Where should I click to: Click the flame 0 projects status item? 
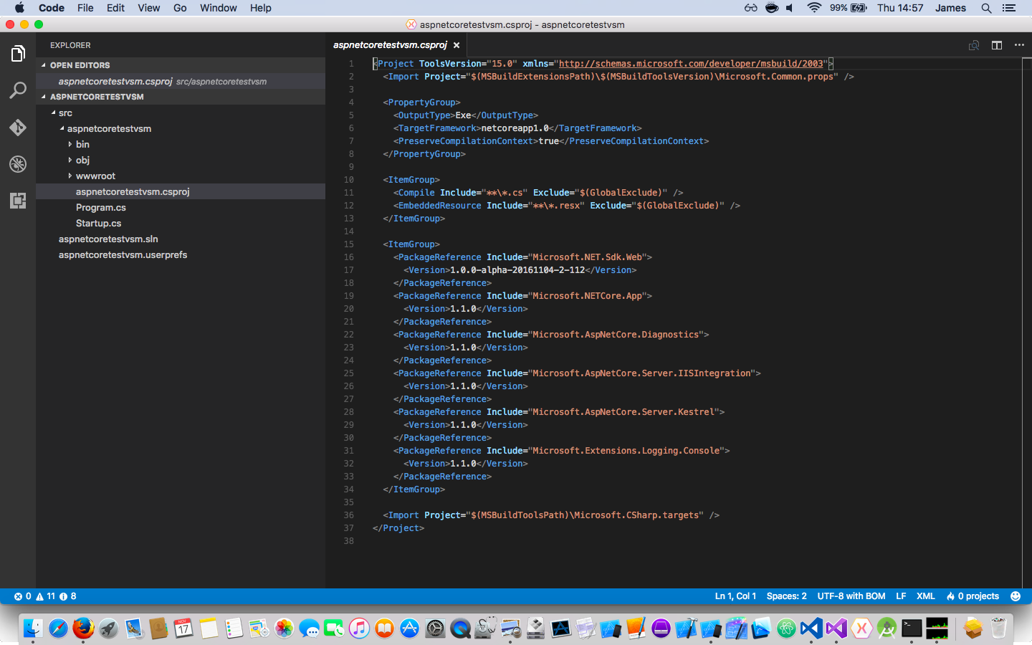click(973, 596)
